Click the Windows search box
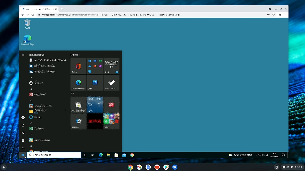The height and width of the screenshot is (171, 305). tap(54, 155)
